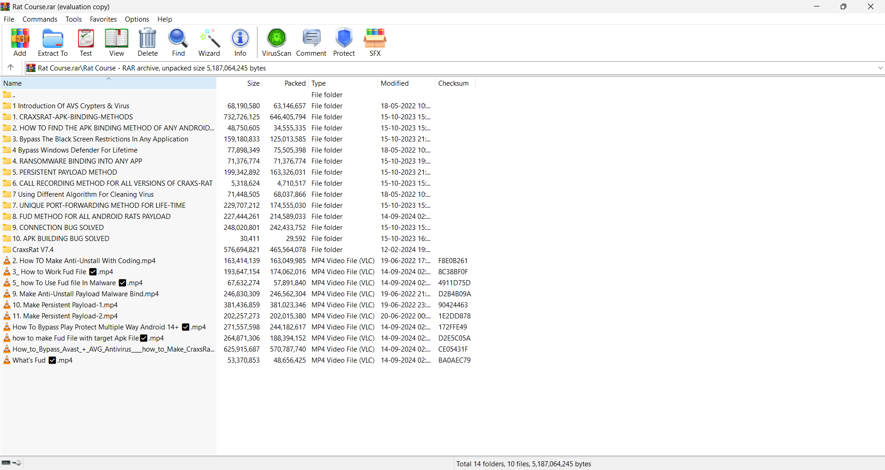Click checksum value F8E0B261
885x470 pixels.
coord(453,261)
